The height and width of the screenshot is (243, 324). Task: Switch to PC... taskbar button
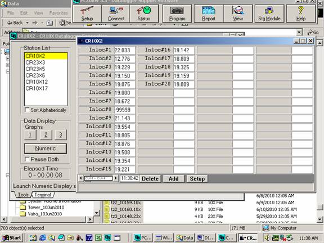click(x=142, y=238)
